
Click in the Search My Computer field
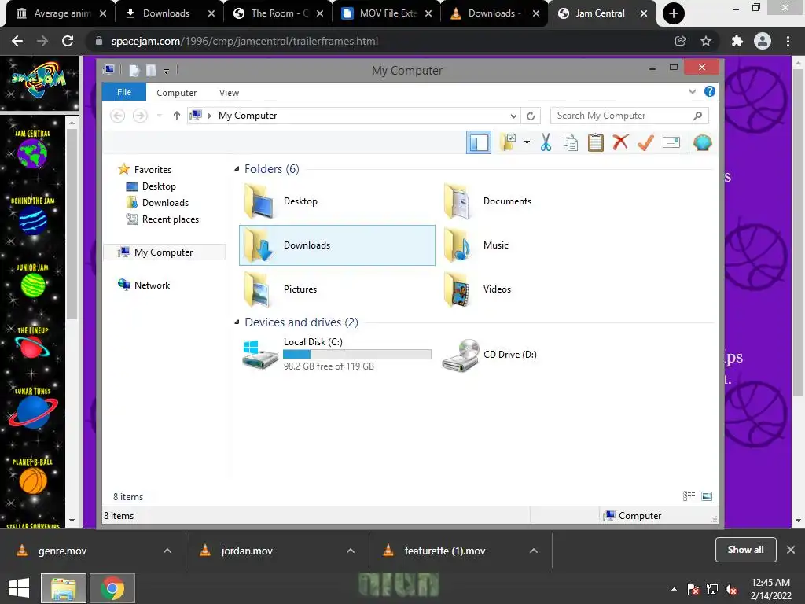tap(630, 116)
